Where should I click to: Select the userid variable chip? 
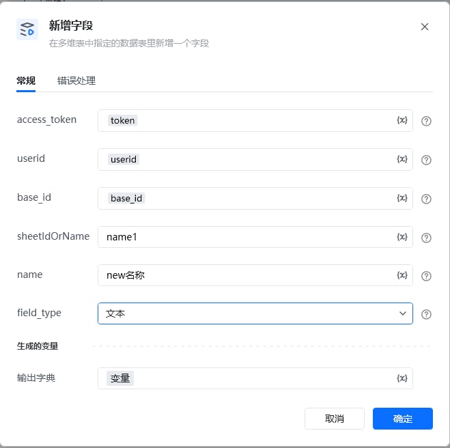pyautogui.click(x=124, y=159)
